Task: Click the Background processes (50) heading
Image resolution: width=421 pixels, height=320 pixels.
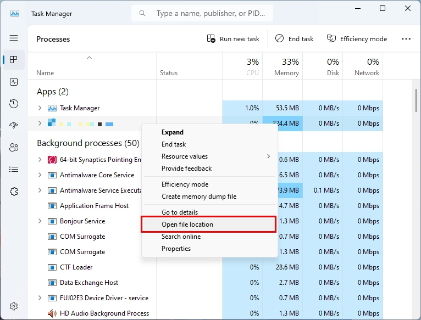Action: tap(88, 143)
